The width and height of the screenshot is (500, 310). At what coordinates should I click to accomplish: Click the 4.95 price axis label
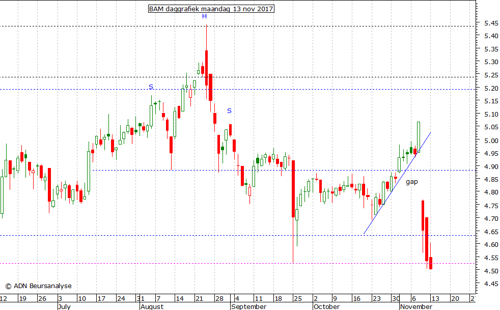coord(491,154)
